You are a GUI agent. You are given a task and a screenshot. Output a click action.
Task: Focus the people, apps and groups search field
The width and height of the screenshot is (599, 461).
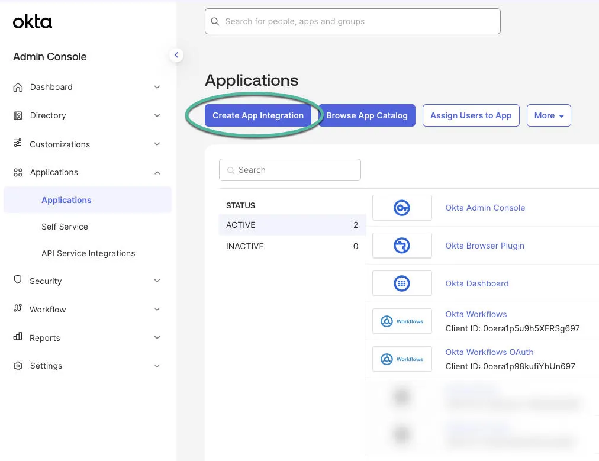353,21
